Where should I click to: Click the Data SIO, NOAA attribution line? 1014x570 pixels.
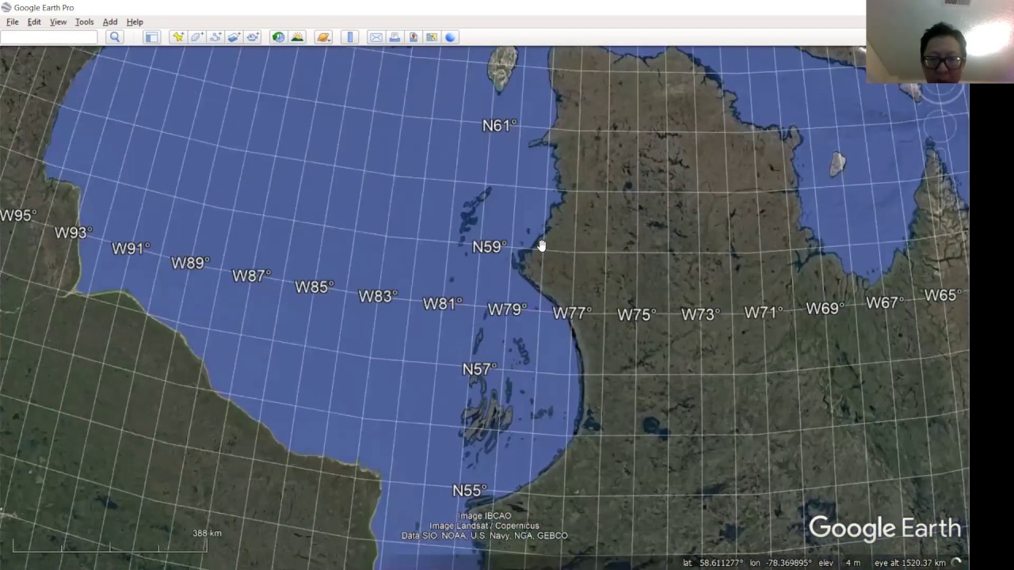point(484,536)
